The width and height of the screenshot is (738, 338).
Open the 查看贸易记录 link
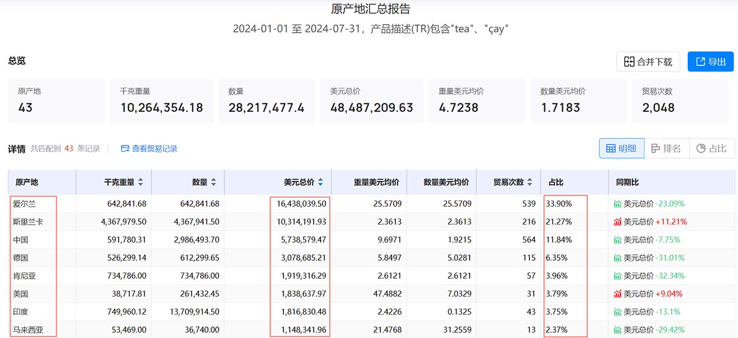149,149
